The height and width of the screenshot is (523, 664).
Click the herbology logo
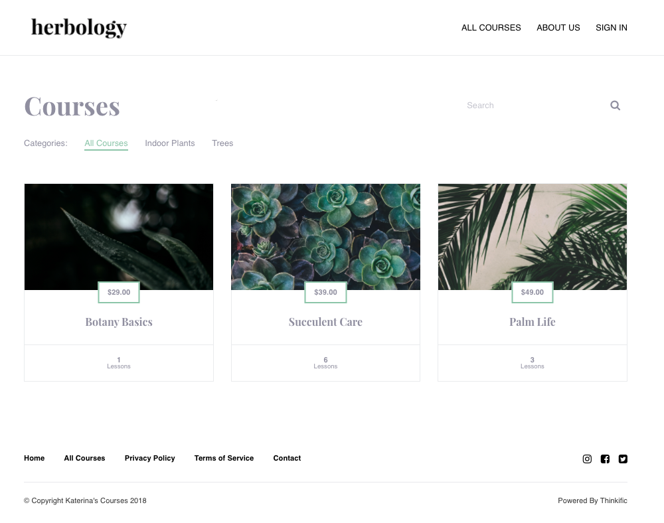click(x=79, y=28)
